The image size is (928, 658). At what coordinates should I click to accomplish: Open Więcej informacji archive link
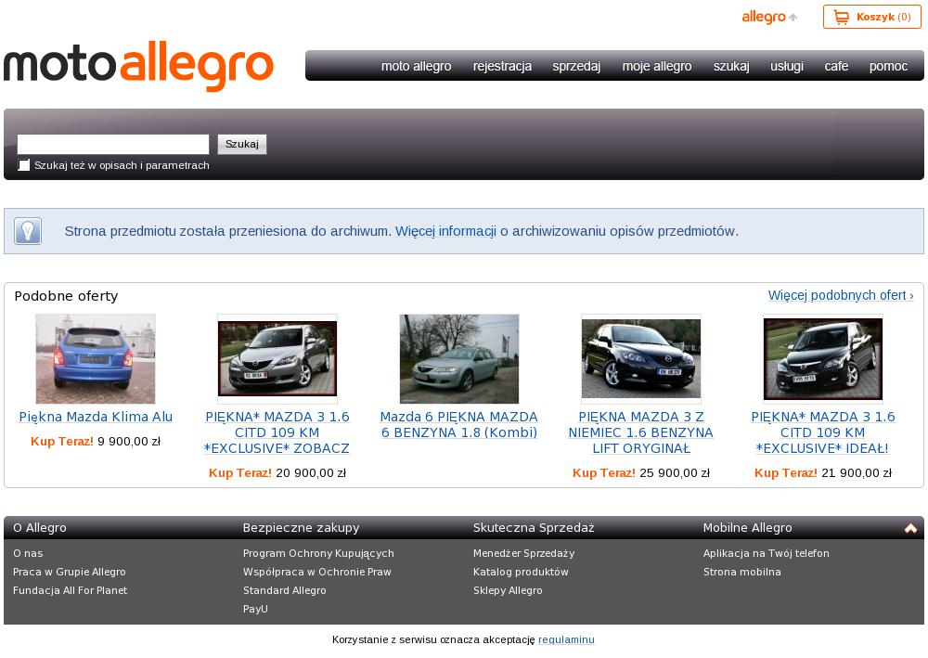445,231
